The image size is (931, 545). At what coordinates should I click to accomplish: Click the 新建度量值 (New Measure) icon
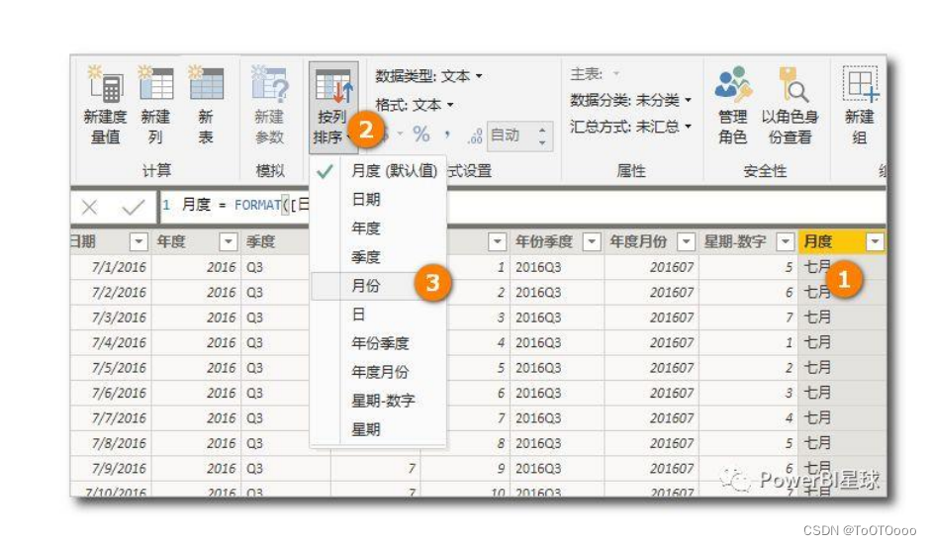coord(105,84)
